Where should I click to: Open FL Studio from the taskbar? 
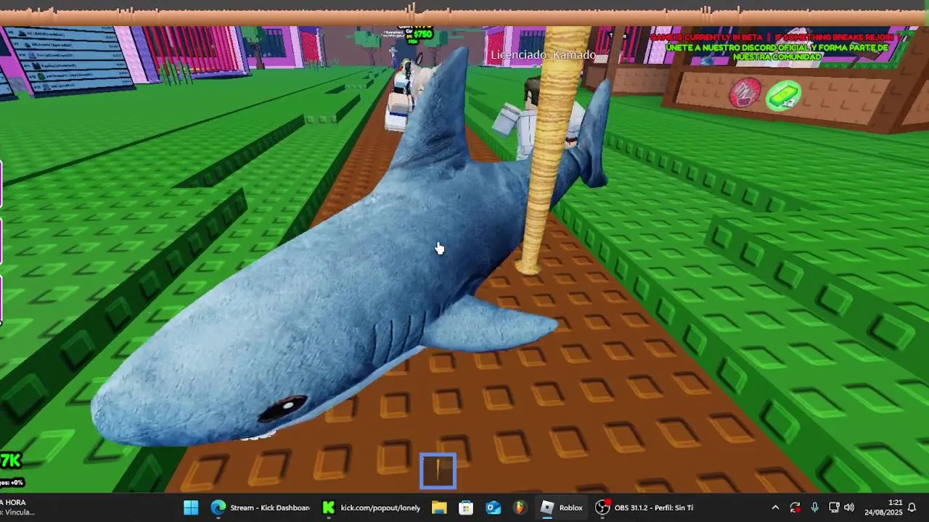pos(520,507)
